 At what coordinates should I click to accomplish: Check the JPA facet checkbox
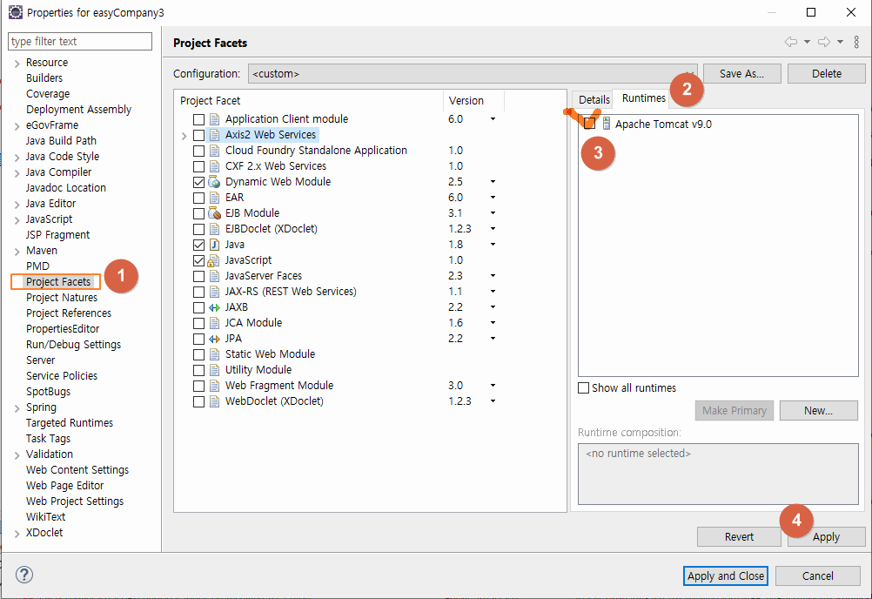click(198, 339)
